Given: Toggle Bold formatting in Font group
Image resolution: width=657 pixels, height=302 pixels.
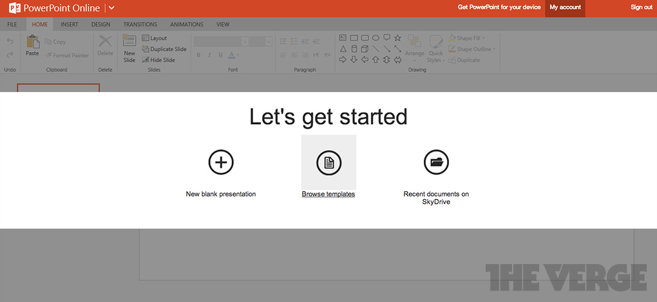Looking at the screenshot, I should 198,55.
